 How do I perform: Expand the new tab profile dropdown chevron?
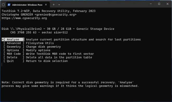click(x=59, y=5)
